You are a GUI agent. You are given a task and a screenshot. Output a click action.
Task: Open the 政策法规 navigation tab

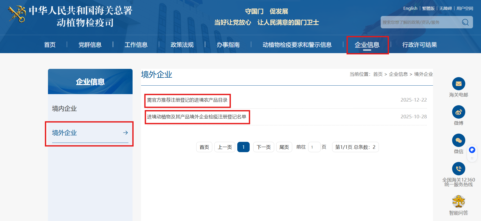point(182,45)
